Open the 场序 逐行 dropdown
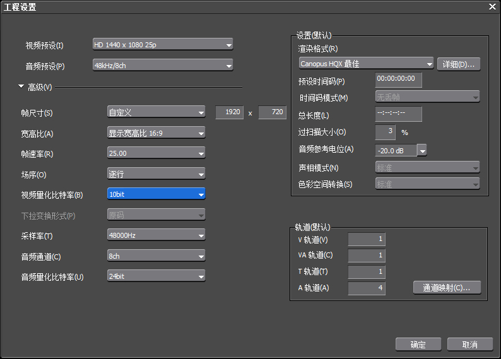501x359 pixels. click(156, 174)
